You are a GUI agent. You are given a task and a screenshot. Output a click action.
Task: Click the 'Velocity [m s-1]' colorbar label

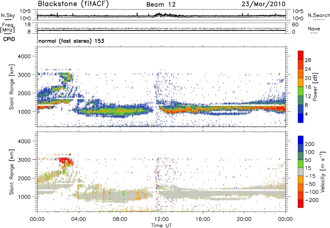click(323, 172)
